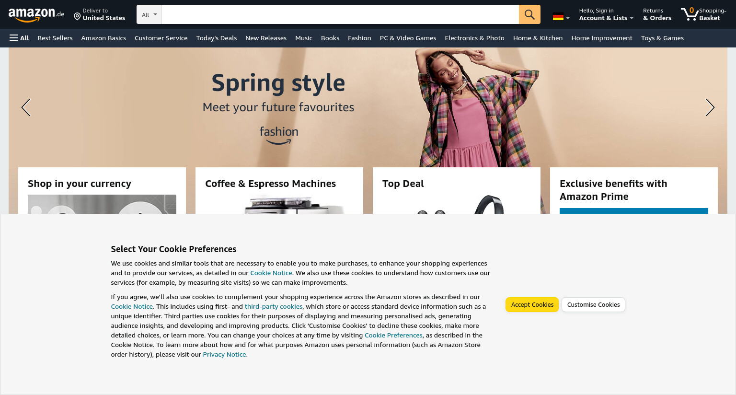
Task: Open Home & Kitchen
Action: tap(538, 38)
